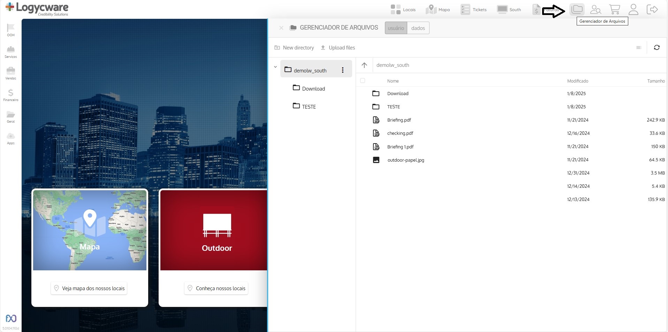Open the Geral folder icon in sidebar
The image size is (668, 332).
(x=11, y=117)
